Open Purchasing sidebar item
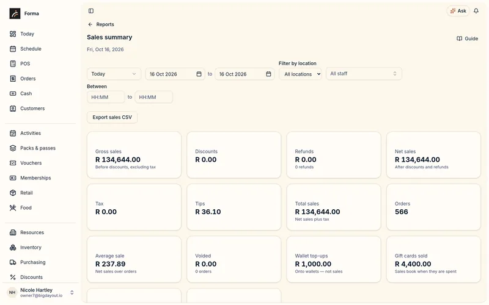489x305 pixels. [33, 262]
